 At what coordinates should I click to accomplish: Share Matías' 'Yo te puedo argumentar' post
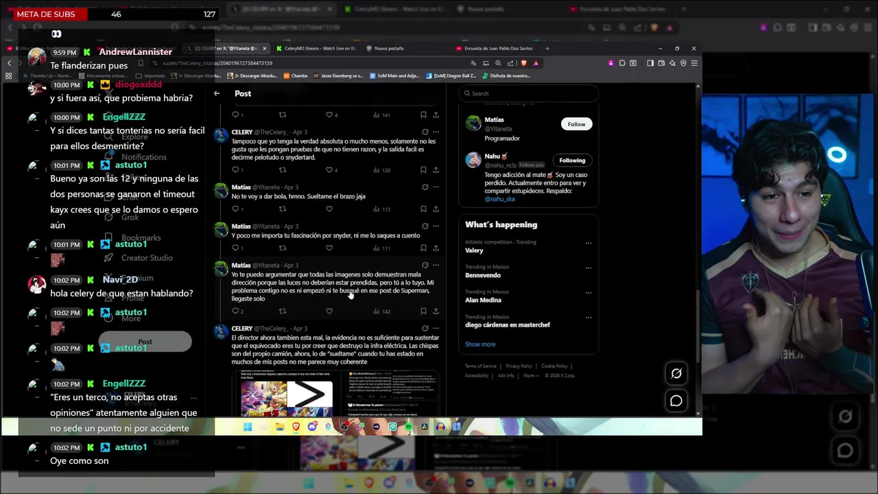[x=436, y=311]
